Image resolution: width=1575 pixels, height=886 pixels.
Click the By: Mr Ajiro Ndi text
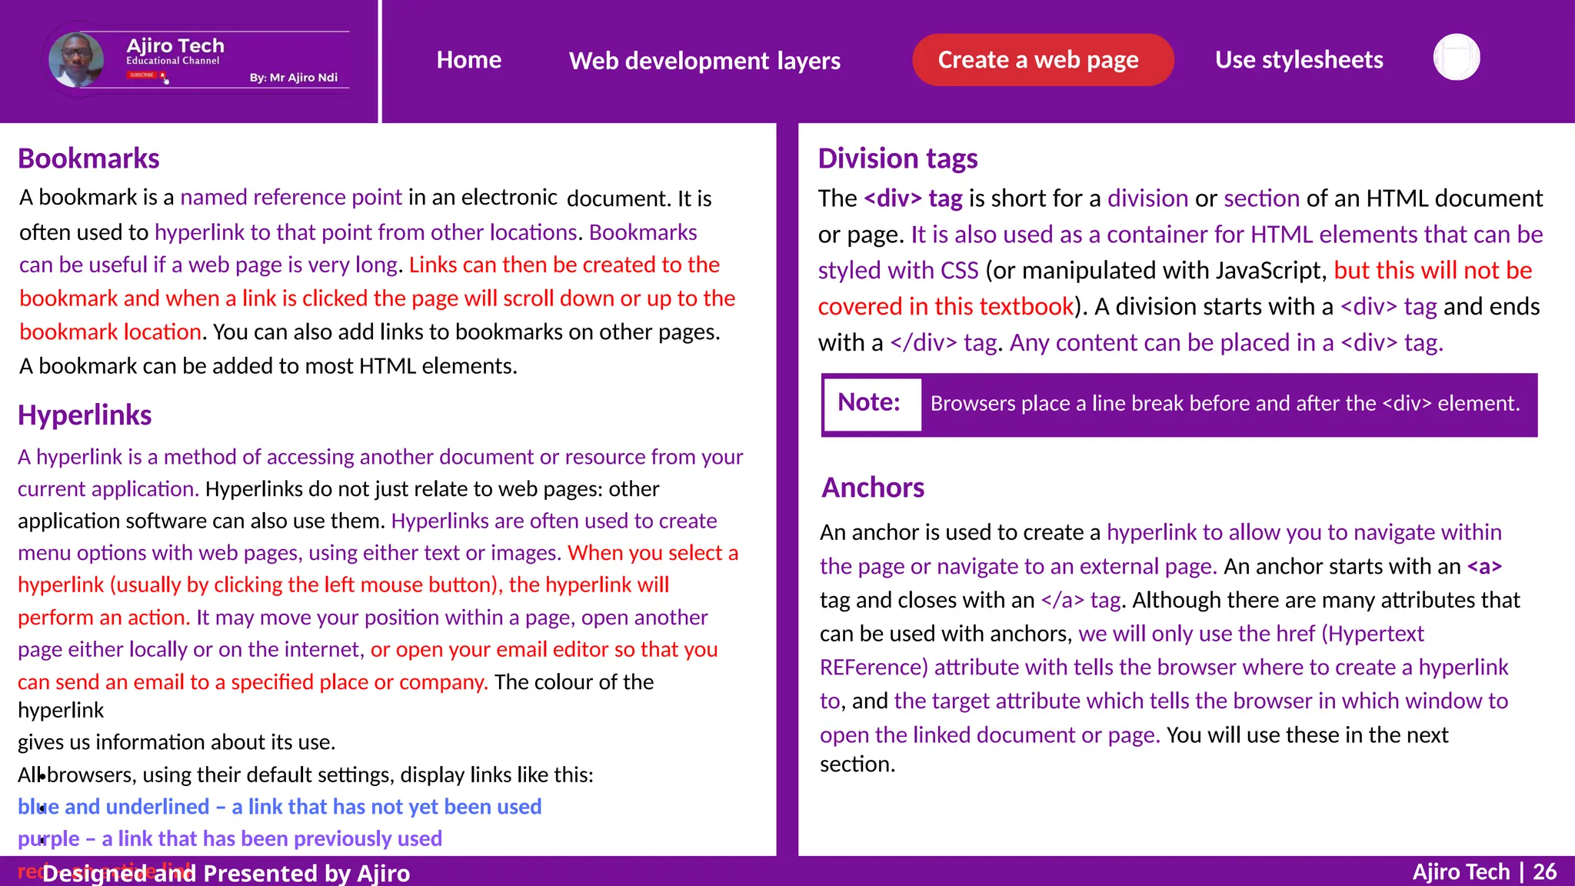[294, 78]
